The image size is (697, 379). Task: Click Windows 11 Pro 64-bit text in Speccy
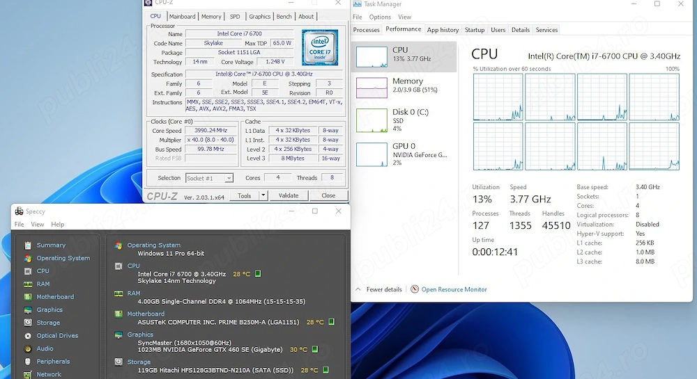[x=171, y=254]
